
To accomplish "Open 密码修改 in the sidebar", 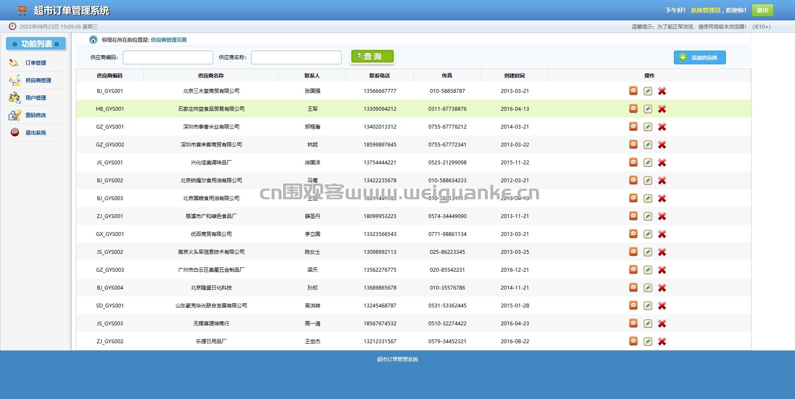I will [36, 115].
